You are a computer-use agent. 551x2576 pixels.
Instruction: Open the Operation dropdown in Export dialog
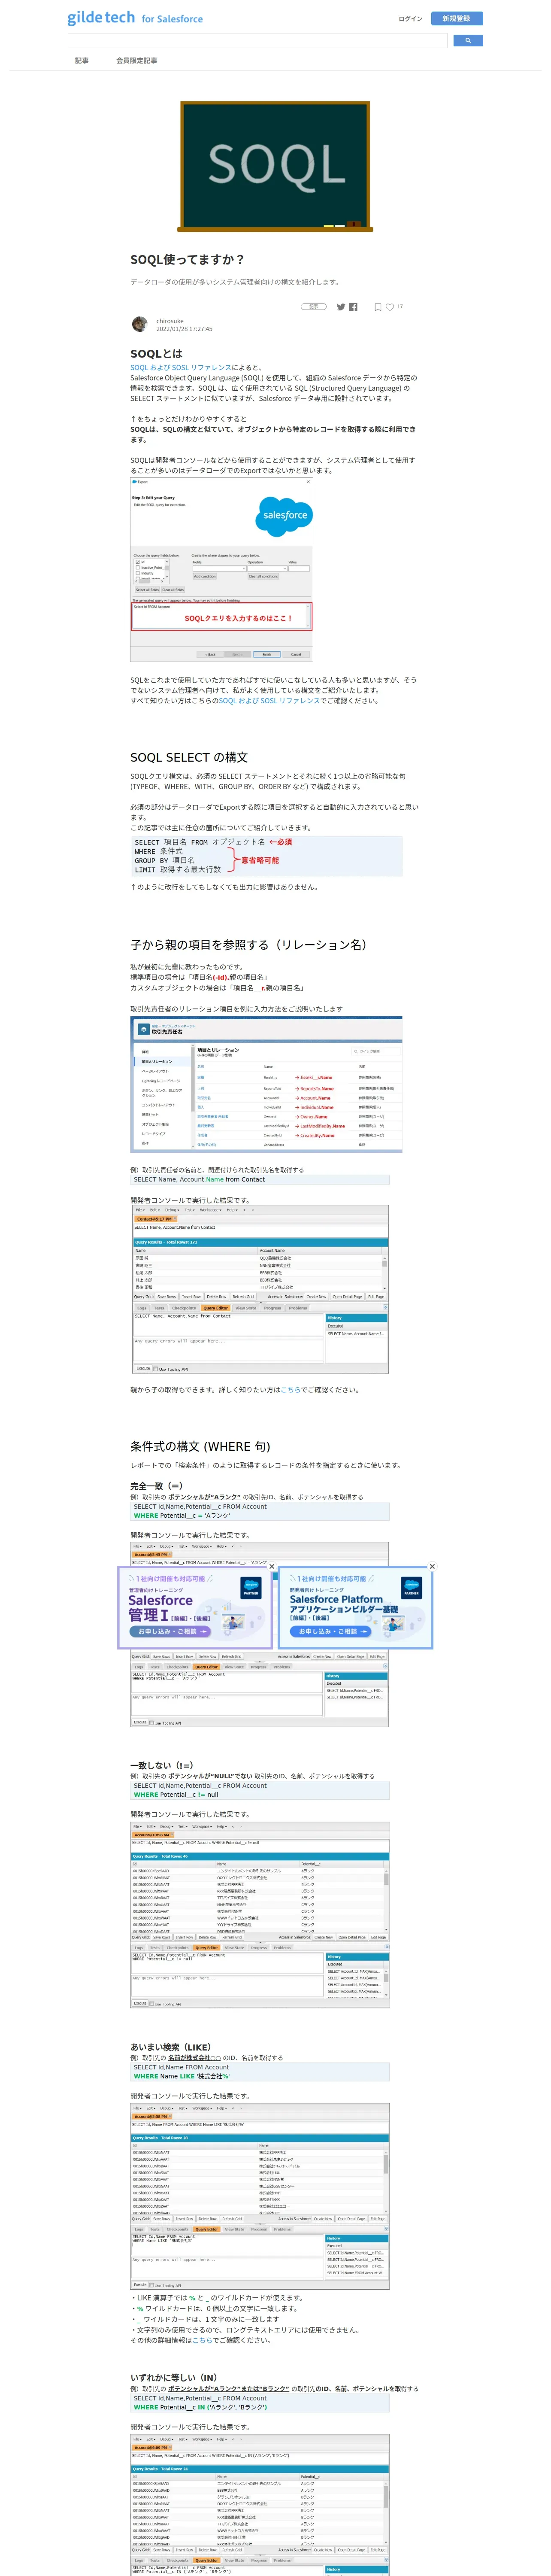267,569
